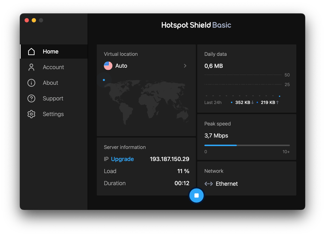Screen dimensions: 325x236
Task: Click the Hotspot Shield Basic title
Action: click(196, 25)
